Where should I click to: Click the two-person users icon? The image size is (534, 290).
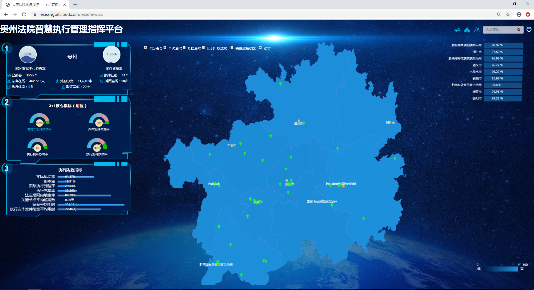tap(477, 30)
